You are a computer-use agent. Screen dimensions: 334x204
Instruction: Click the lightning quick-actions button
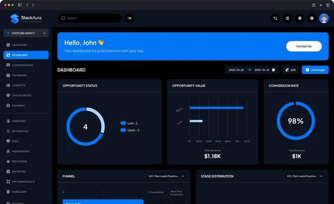click(x=129, y=18)
